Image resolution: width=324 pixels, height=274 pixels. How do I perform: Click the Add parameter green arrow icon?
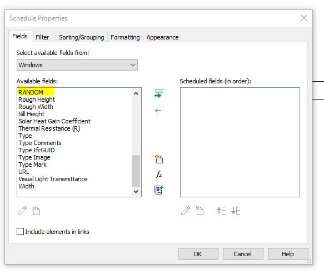pos(159,93)
